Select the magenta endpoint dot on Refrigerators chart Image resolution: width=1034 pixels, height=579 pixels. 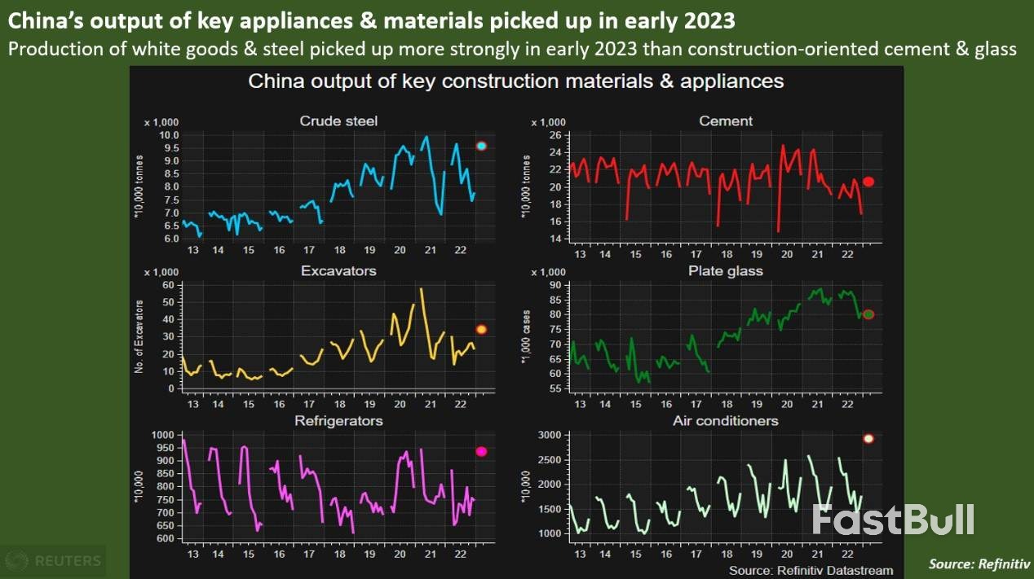(x=481, y=451)
